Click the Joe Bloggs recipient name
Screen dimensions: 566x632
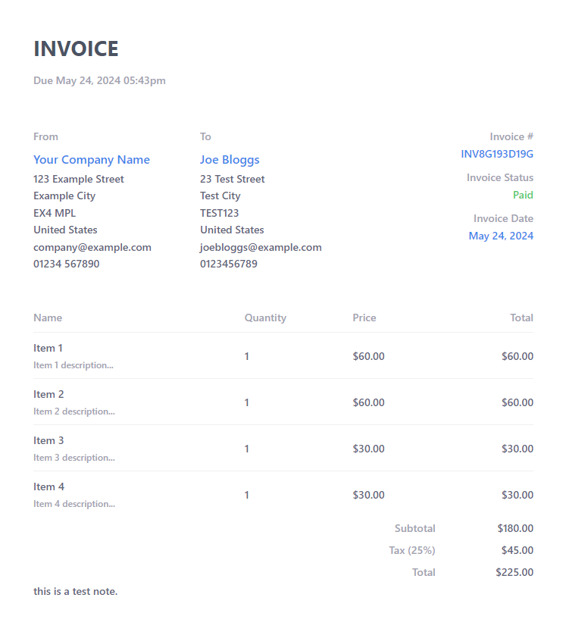pos(230,160)
